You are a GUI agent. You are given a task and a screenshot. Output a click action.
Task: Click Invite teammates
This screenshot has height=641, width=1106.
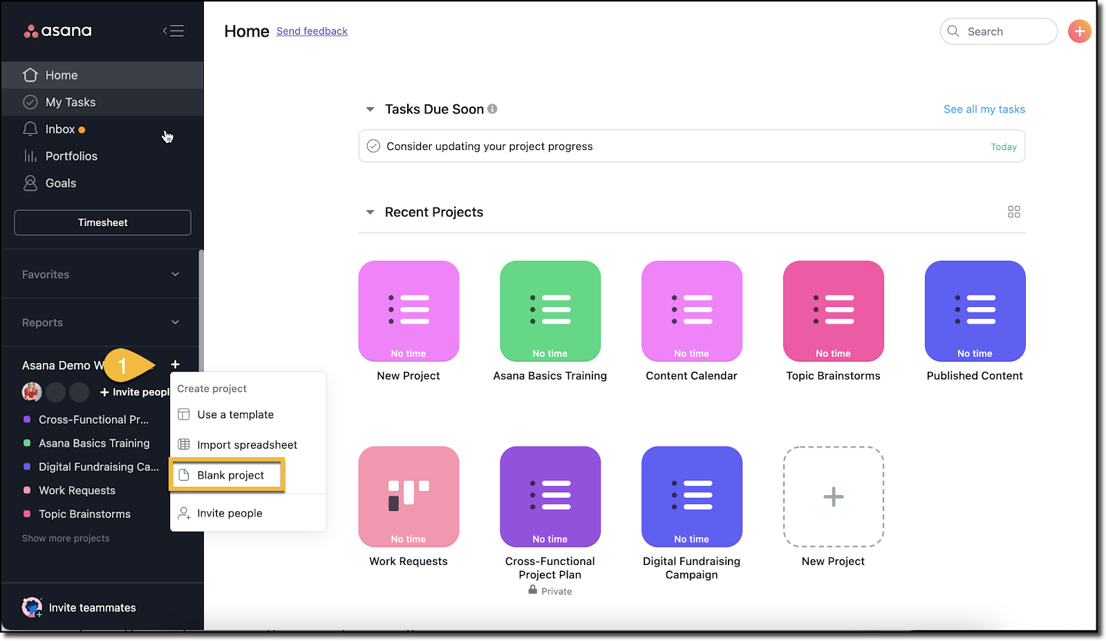point(93,608)
